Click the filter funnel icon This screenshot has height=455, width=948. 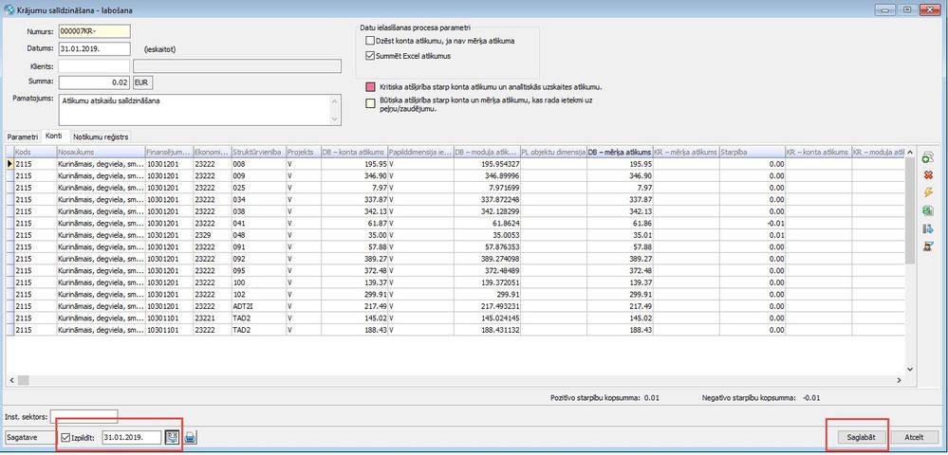tap(927, 246)
